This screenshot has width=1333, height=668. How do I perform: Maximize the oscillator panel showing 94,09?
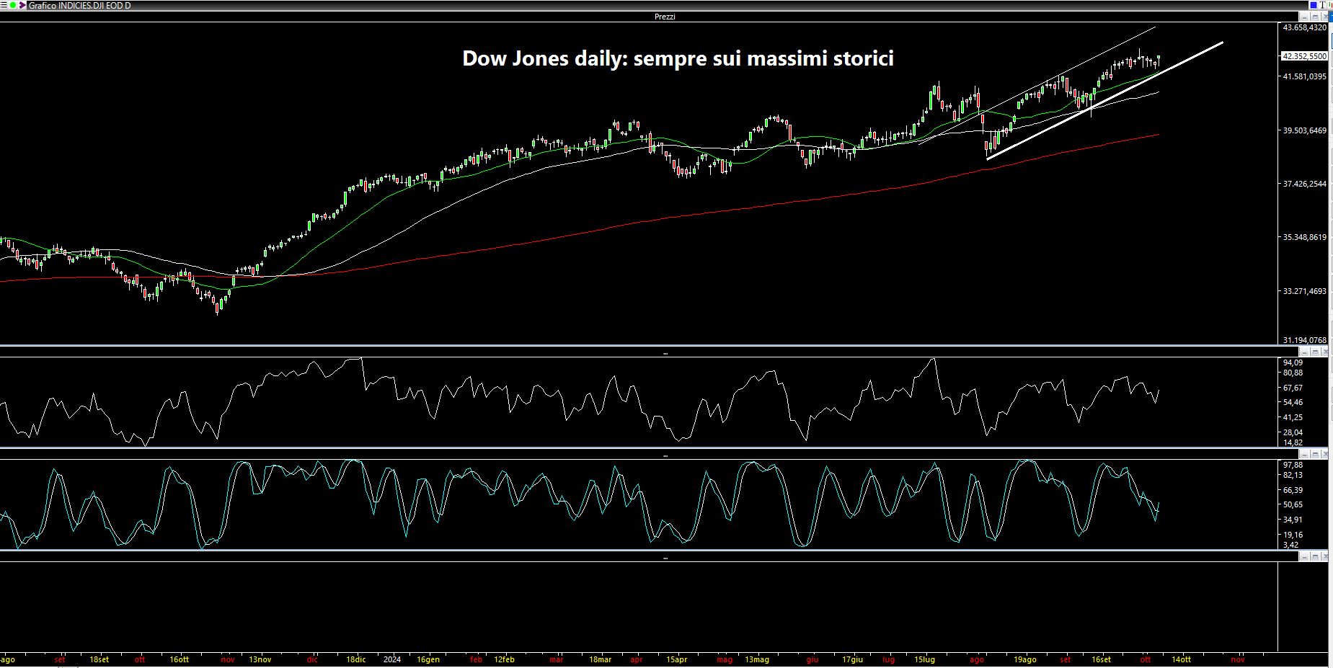(1315, 352)
